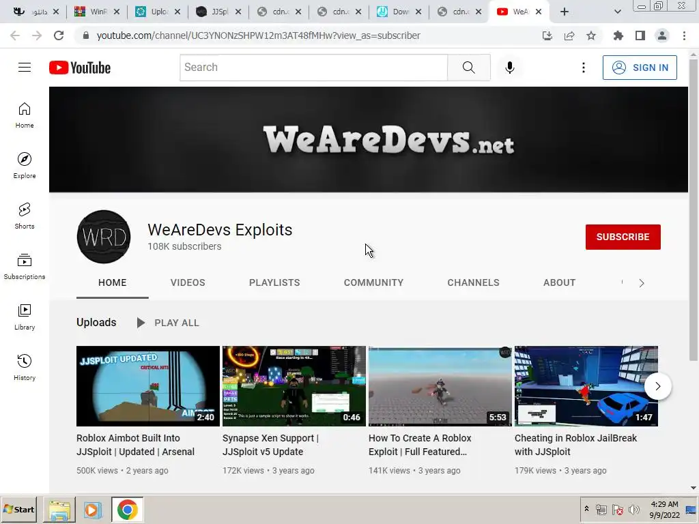Click the search magnifier button
Viewport: 699px width, 524px height.
point(468,68)
